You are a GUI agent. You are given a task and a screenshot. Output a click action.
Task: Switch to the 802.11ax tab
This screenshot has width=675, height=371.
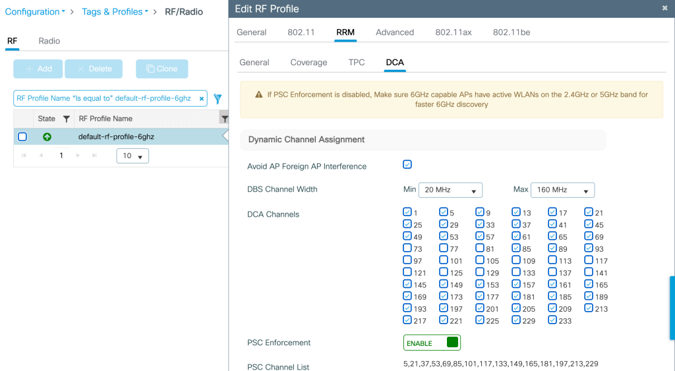coord(453,32)
